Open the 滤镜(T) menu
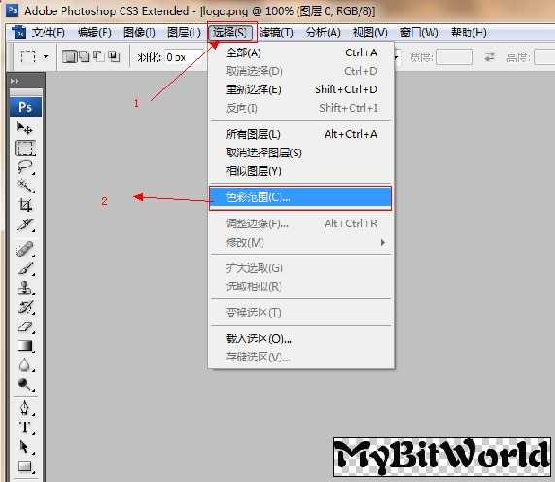The width and height of the screenshot is (555, 482). point(276,33)
